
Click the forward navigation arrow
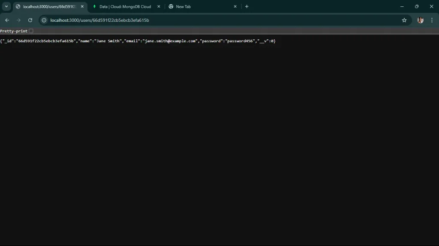tap(18, 20)
